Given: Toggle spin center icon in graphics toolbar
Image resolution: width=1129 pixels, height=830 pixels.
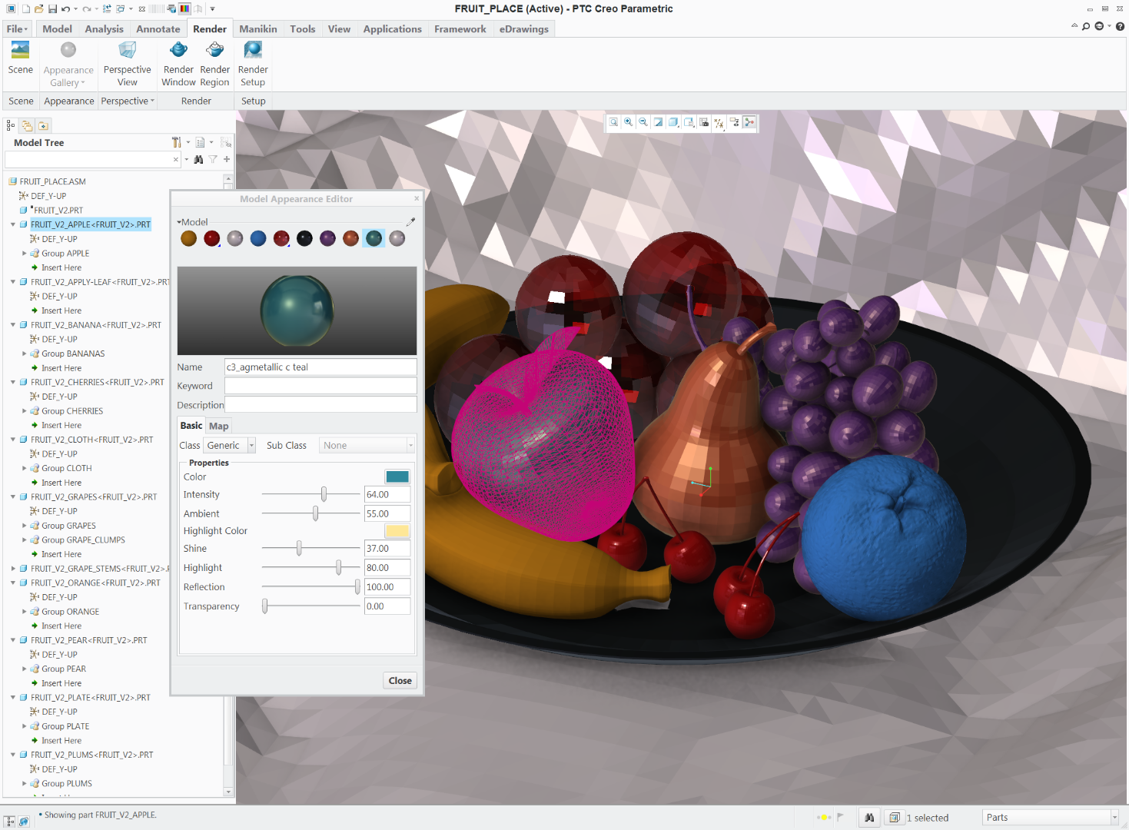Looking at the screenshot, I should pyautogui.click(x=749, y=122).
